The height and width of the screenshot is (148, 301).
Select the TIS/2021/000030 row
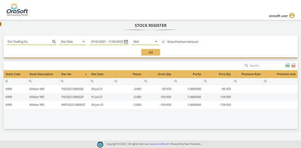coord(150,89)
